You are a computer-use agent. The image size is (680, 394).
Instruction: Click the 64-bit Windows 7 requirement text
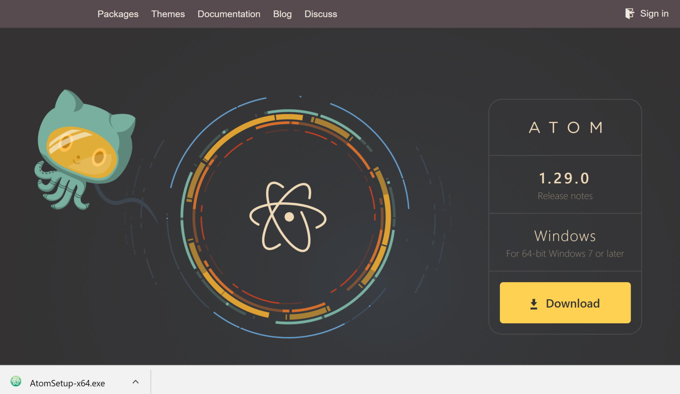(565, 254)
